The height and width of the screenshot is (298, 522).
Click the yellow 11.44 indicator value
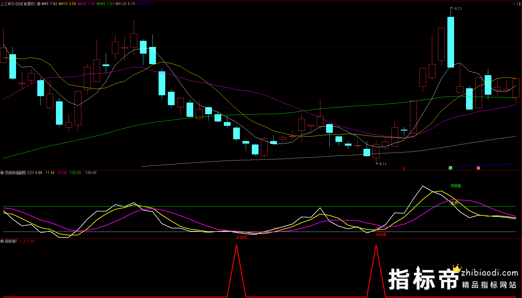50,173
